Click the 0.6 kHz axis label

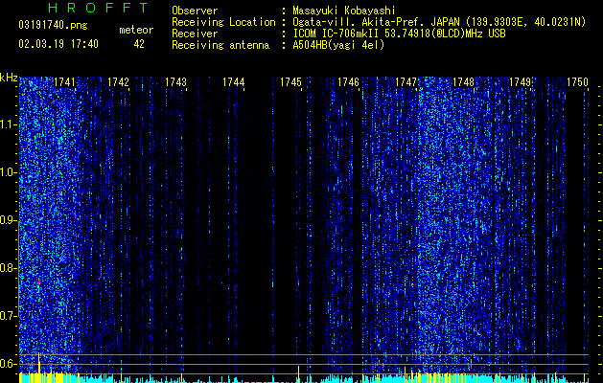[9, 364]
